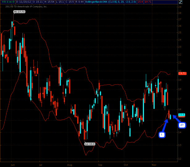Click the cyan 15.5 last price tag
Viewport: 190px width, 167px height.
pos(182,115)
